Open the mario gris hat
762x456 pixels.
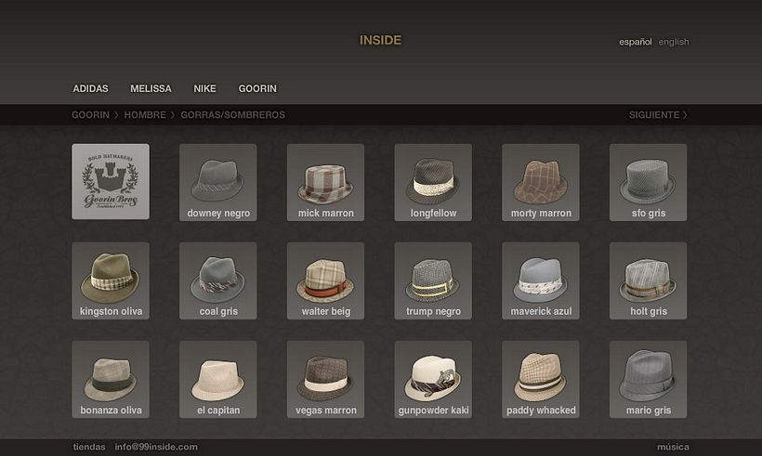click(x=649, y=379)
